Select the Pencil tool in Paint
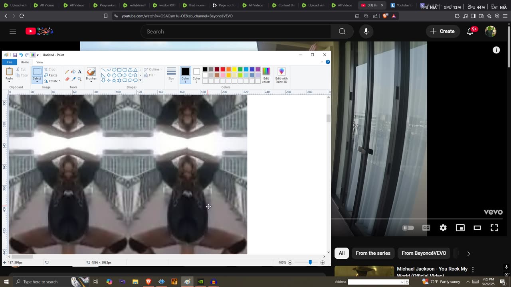Viewport: 511px width, 287px height. (x=67, y=72)
